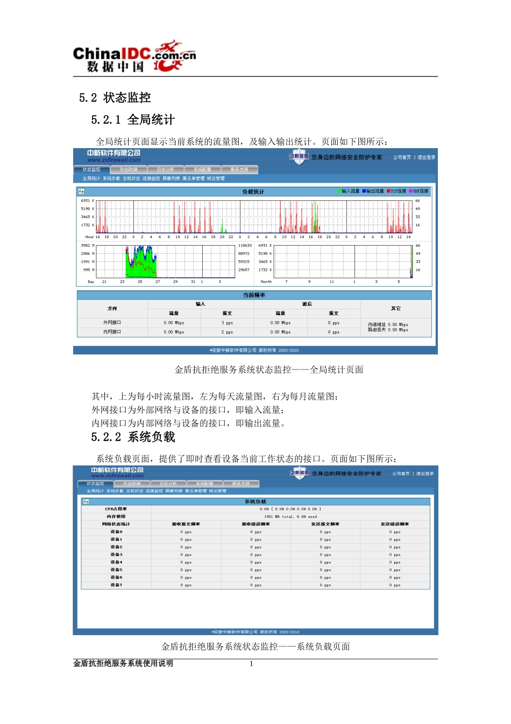Screen dimensions: 511x724
Task: Click the 发送错误频率 column header
Action: tap(395, 524)
